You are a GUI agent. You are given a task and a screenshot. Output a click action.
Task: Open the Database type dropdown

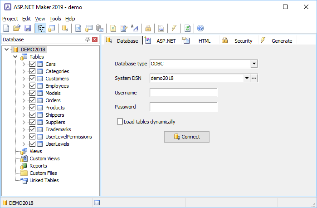click(x=254, y=64)
